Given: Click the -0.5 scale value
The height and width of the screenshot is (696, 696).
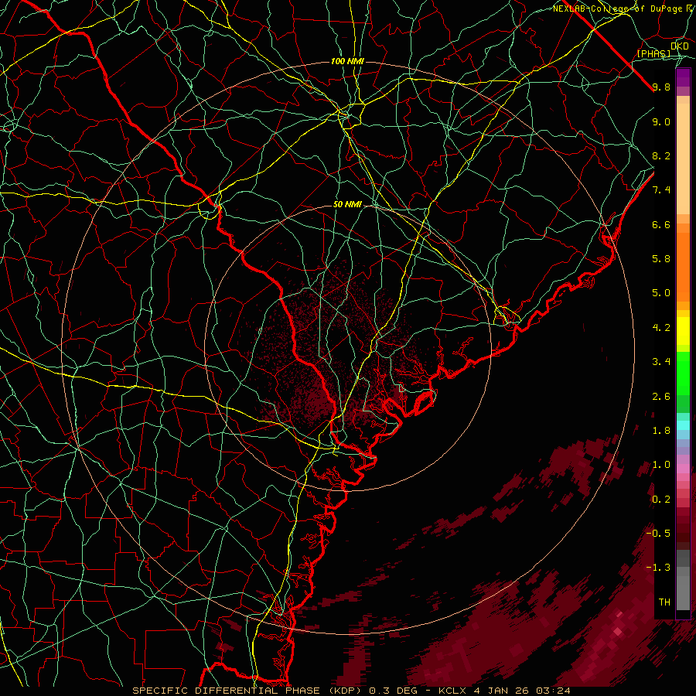Looking at the screenshot, I should [x=658, y=533].
